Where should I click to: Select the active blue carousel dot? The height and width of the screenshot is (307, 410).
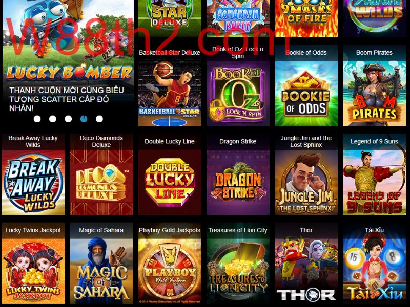84,119
